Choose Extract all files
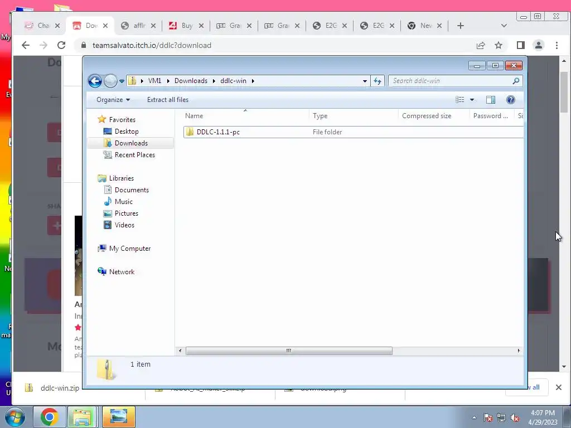The image size is (571, 428). [x=168, y=100]
